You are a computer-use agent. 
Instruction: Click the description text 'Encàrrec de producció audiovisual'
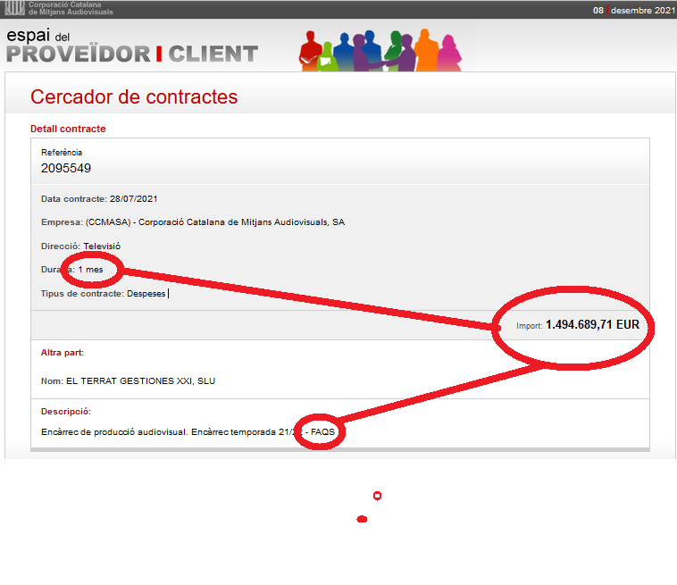(x=114, y=432)
